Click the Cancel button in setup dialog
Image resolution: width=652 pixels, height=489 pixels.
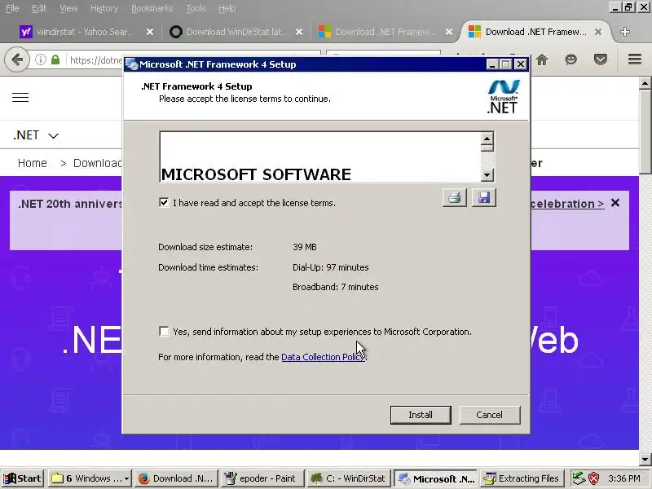click(x=490, y=415)
